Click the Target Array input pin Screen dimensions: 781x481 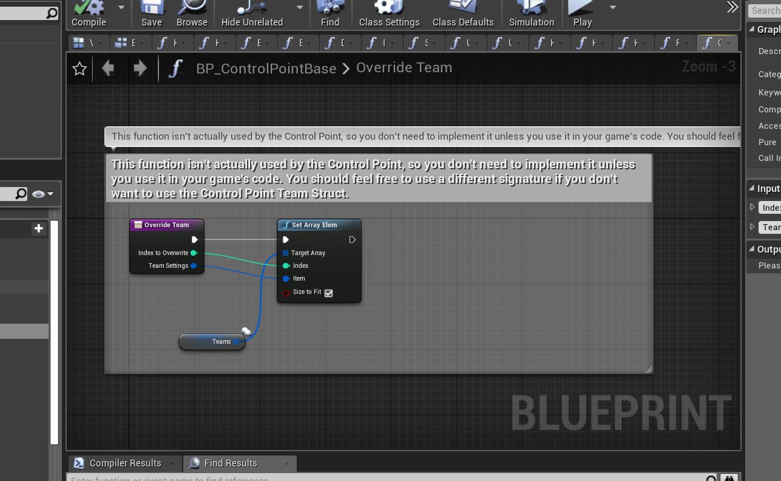pos(285,253)
